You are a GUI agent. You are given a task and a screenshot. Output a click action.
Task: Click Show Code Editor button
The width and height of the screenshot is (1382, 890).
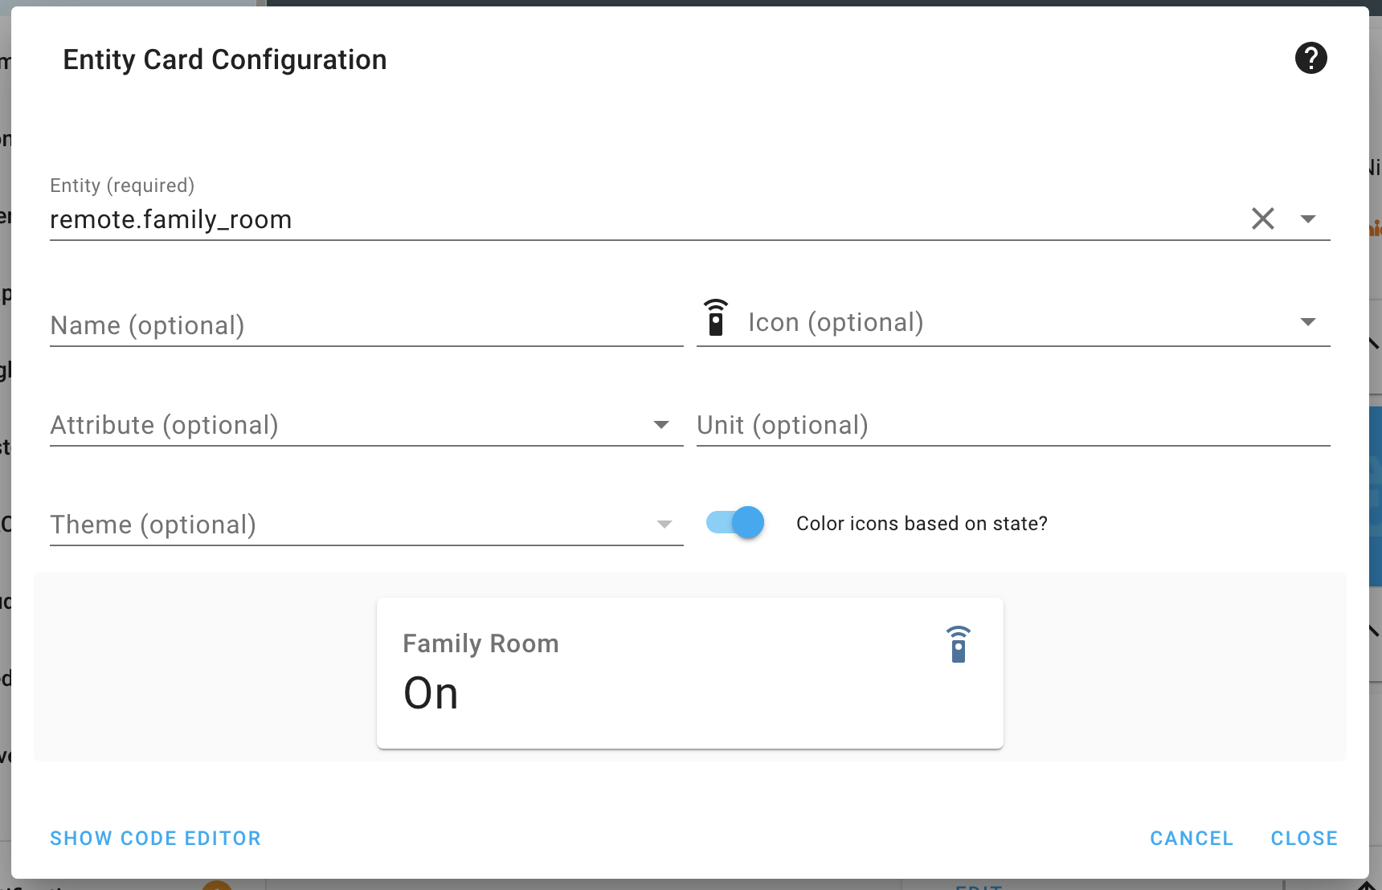tap(155, 838)
